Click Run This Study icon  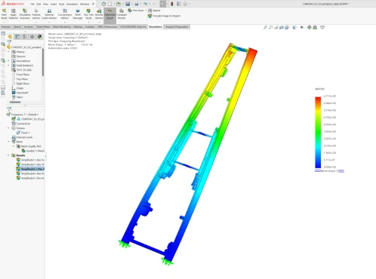(88, 11)
